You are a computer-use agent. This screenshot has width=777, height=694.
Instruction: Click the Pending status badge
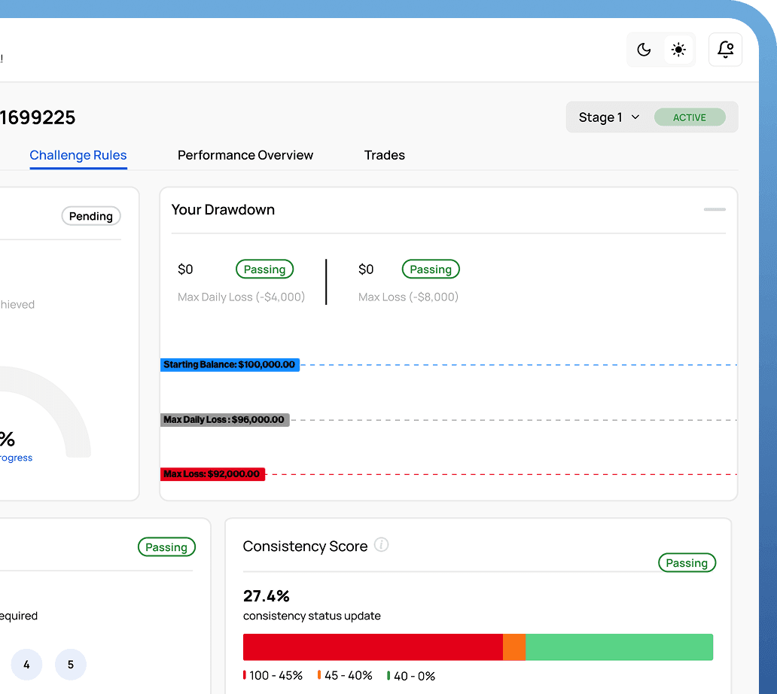(91, 216)
